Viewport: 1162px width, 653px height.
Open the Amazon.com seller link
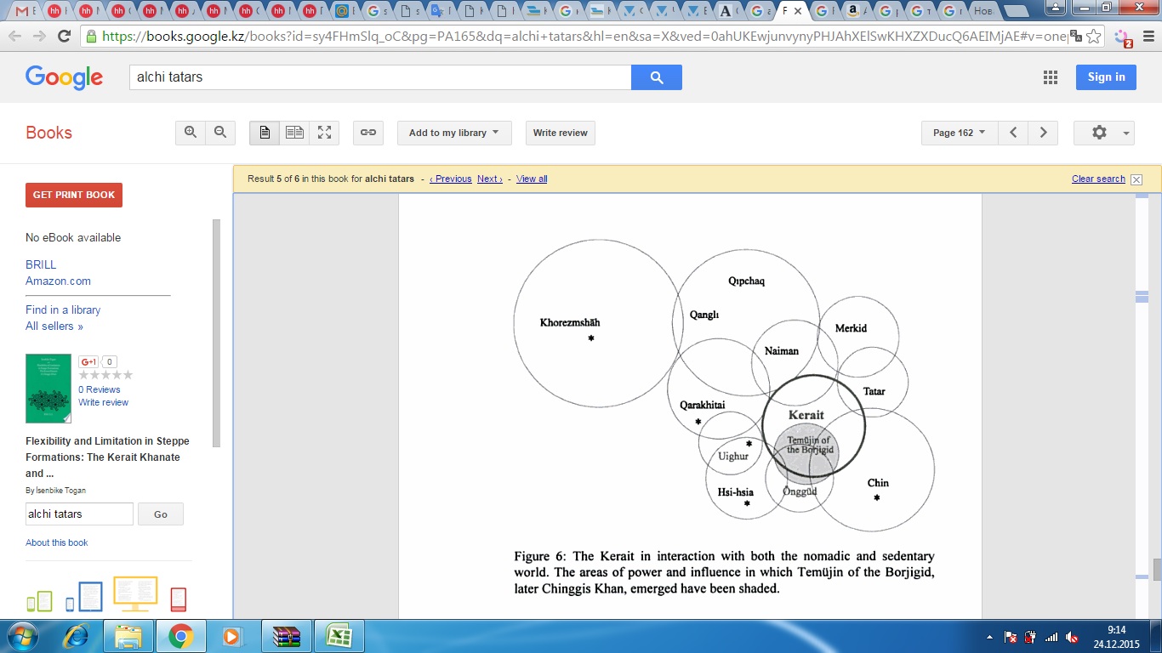pos(58,281)
